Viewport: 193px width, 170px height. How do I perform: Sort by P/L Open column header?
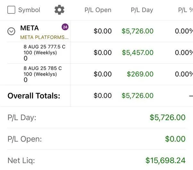pyautogui.click(x=98, y=10)
